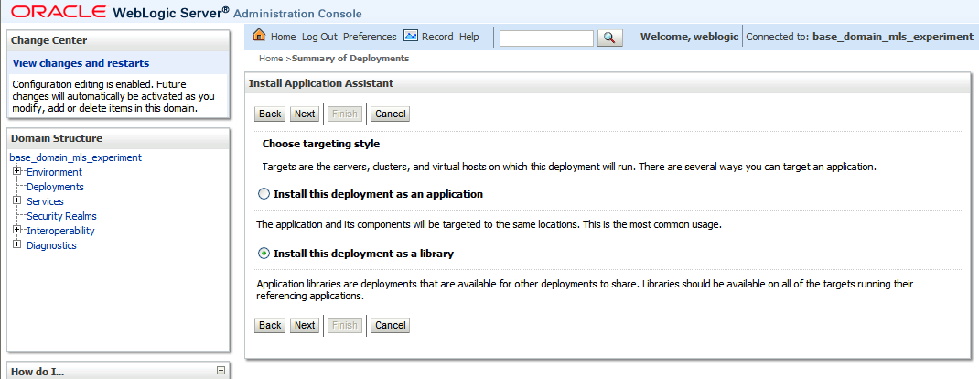
Task: Click the Choose targeting style heading
Action: [x=321, y=144]
